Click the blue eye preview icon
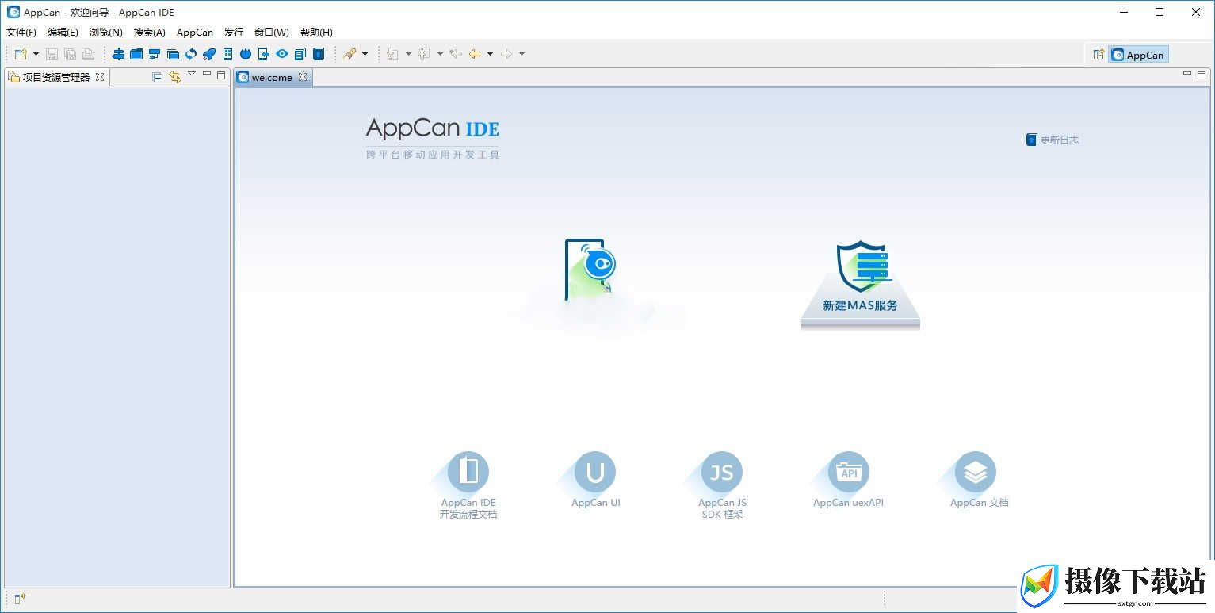The image size is (1215, 613). pyautogui.click(x=282, y=54)
